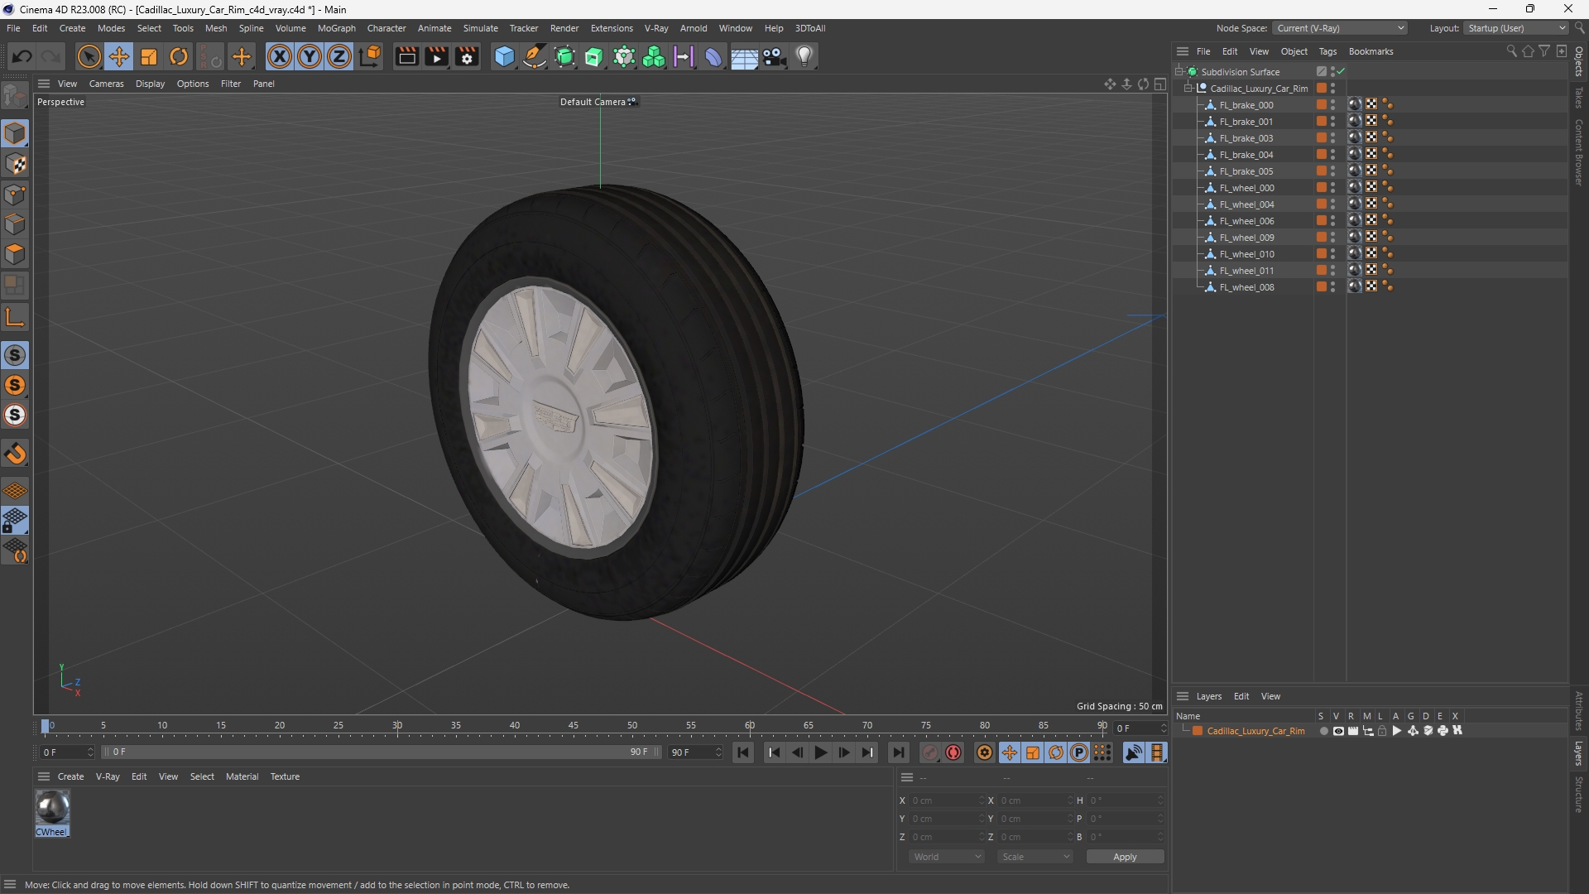The width and height of the screenshot is (1589, 894).
Task: Click frame 45 on the timeline ruler
Action: coord(574,726)
